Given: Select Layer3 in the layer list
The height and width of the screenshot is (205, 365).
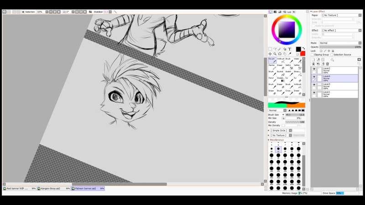Looking at the screenshot, I should (335, 86).
